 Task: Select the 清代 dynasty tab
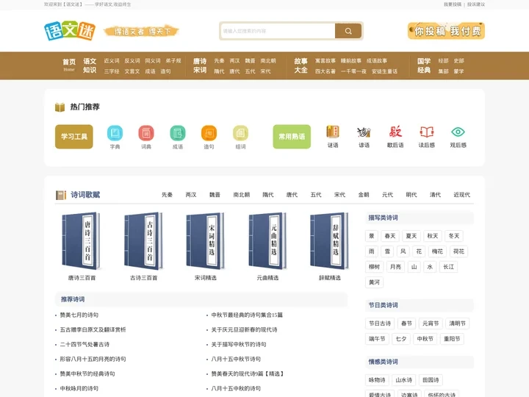[435, 195]
